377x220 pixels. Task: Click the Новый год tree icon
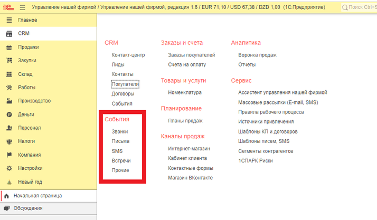tap(9, 182)
